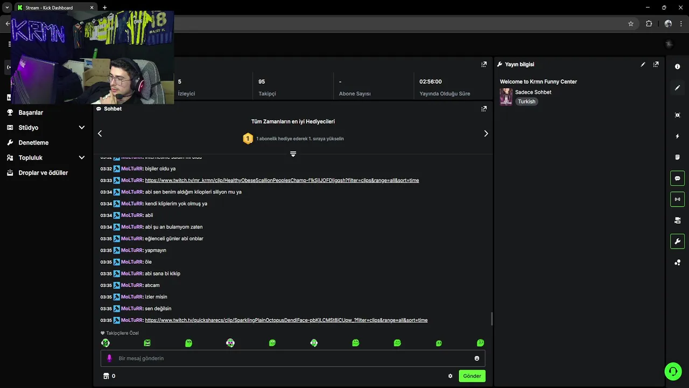Click 'Welcome to Krmn Funny Center' title
This screenshot has width=689, height=388.
coord(538,82)
